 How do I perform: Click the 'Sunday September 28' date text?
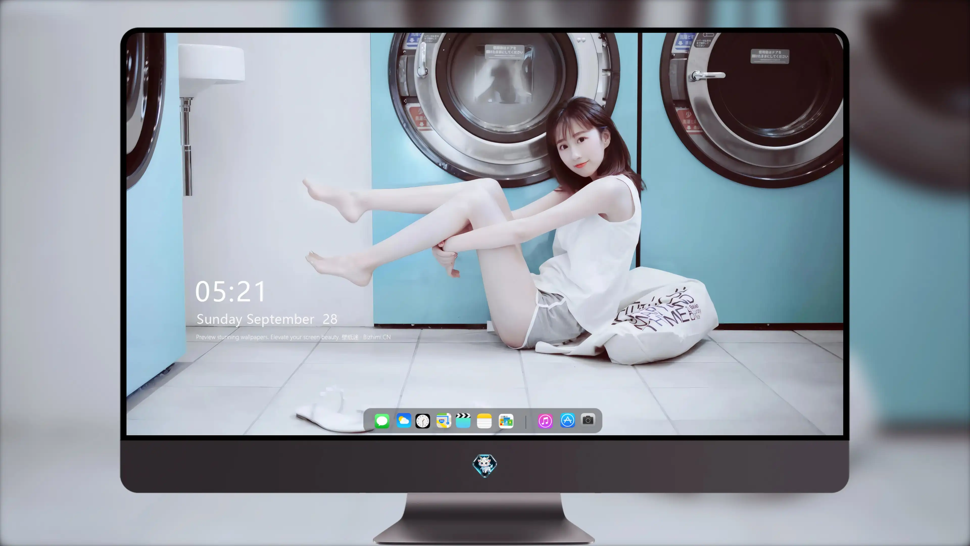(267, 319)
